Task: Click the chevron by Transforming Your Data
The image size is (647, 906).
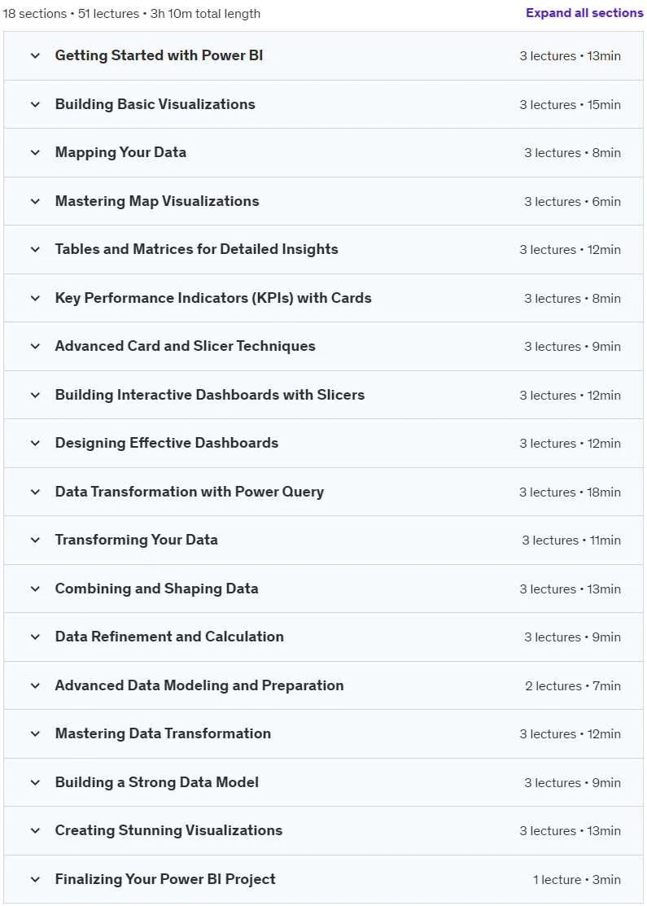Action: [35, 540]
